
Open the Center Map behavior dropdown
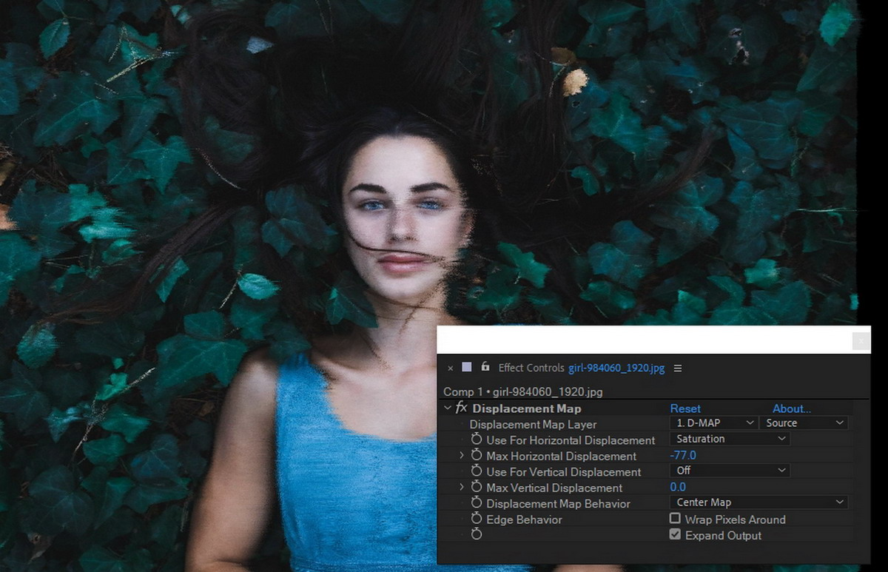758,502
